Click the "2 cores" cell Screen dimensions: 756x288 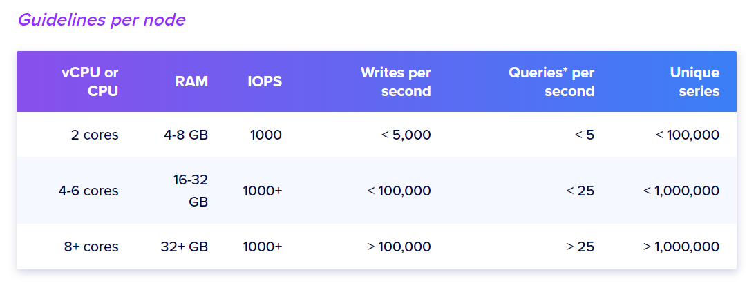coord(95,135)
